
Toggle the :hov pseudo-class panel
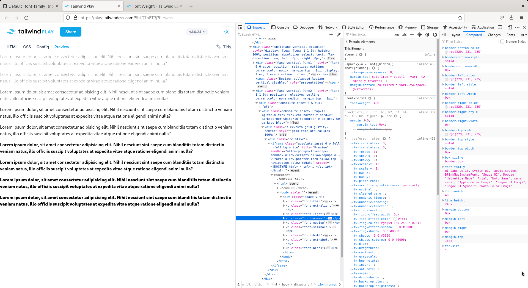(x=396, y=35)
